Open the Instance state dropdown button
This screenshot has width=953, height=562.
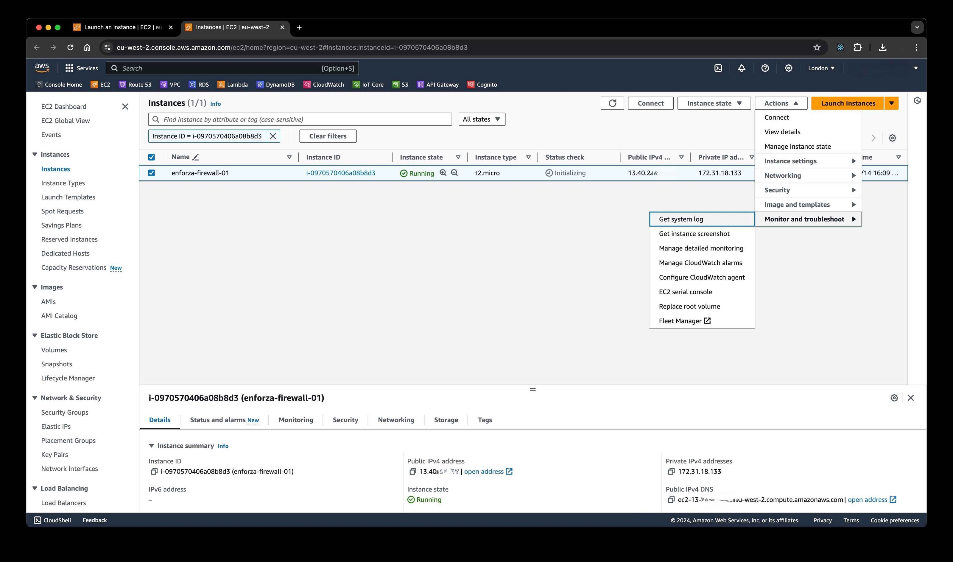tap(714, 103)
